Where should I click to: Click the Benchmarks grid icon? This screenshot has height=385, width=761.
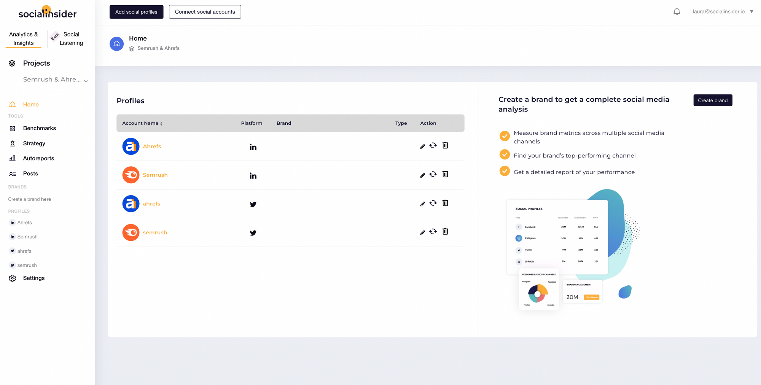coord(13,129)
